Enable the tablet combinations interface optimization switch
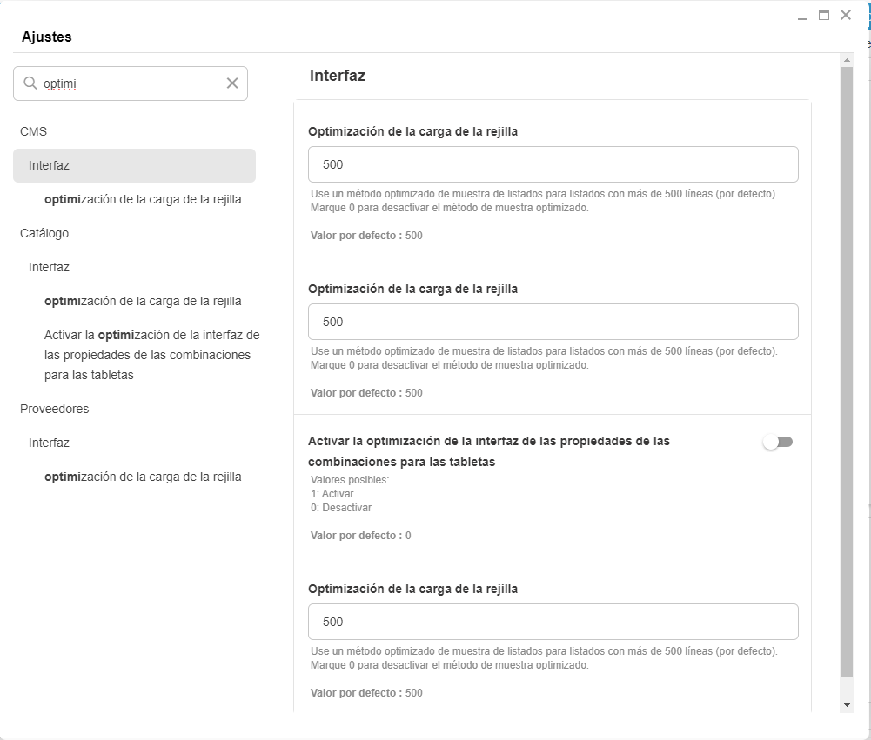 778,443
